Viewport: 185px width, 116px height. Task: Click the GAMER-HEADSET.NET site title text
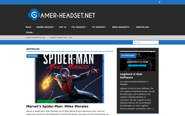click(x=68, y=15)
